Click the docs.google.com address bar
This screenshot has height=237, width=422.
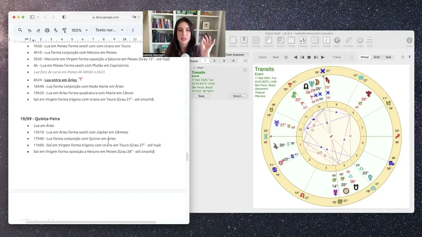pyautogui.click(x=106, y=17)
